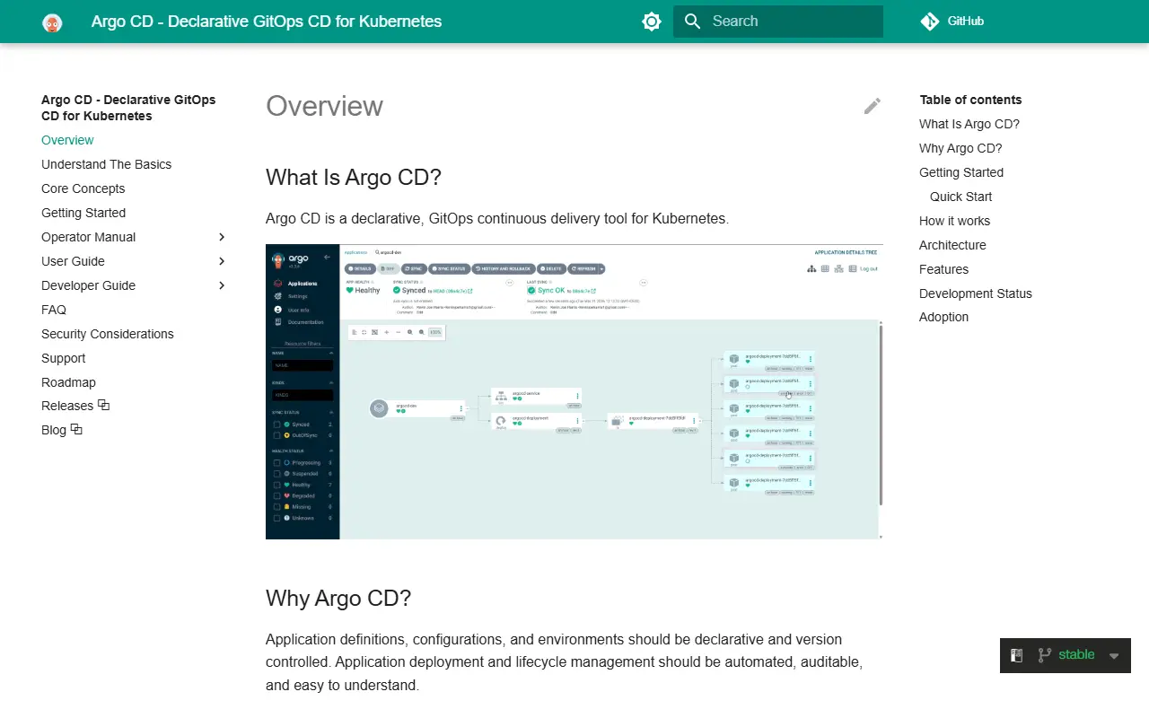Select Overview in the sidebar
The image size is (1149, 718).
[x=67, y=140]
